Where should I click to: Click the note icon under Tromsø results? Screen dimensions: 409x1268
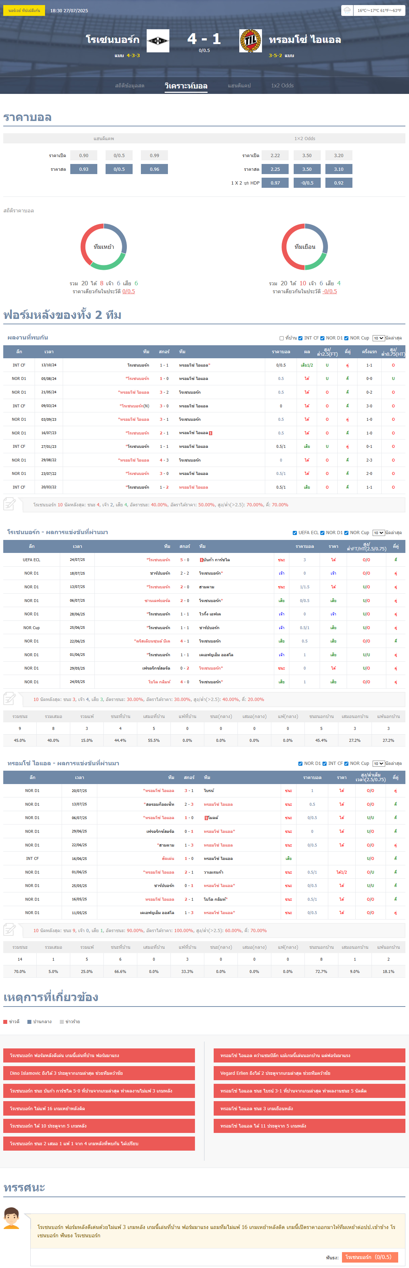[x=9, y=930]
